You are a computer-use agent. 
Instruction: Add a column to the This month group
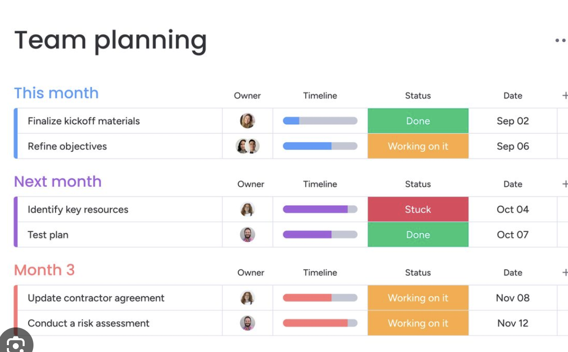[565, 95]
